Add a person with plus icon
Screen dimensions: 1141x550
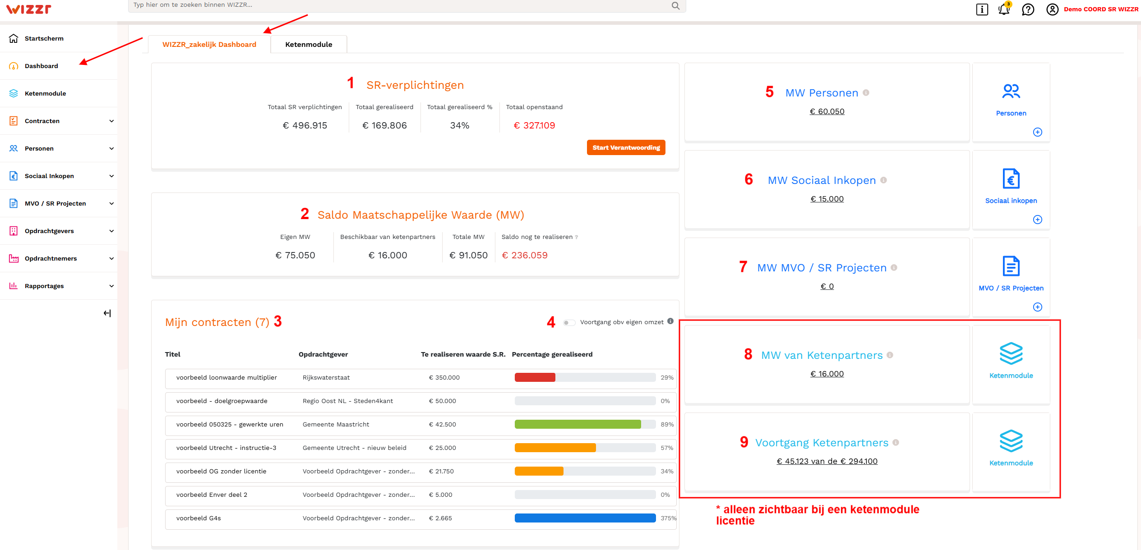[1038, 132]
